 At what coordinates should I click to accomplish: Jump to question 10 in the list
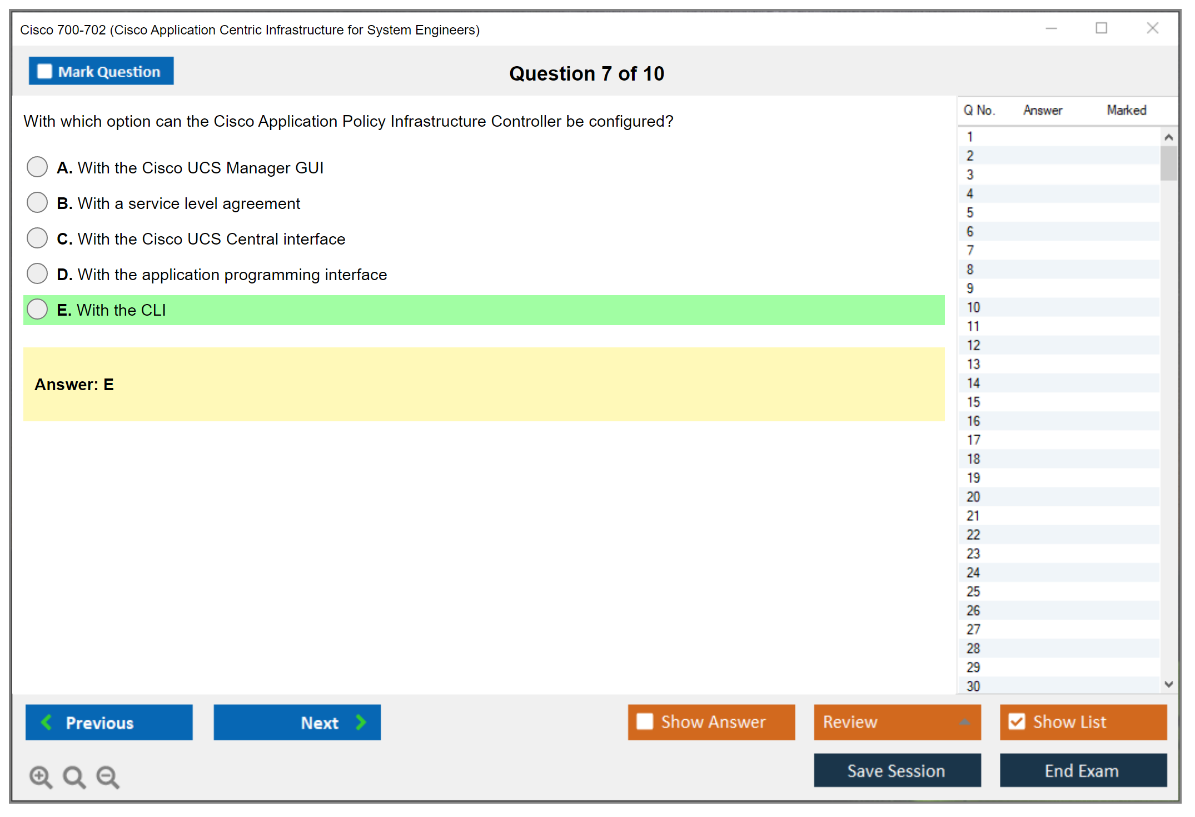click(x=973, y=307)
